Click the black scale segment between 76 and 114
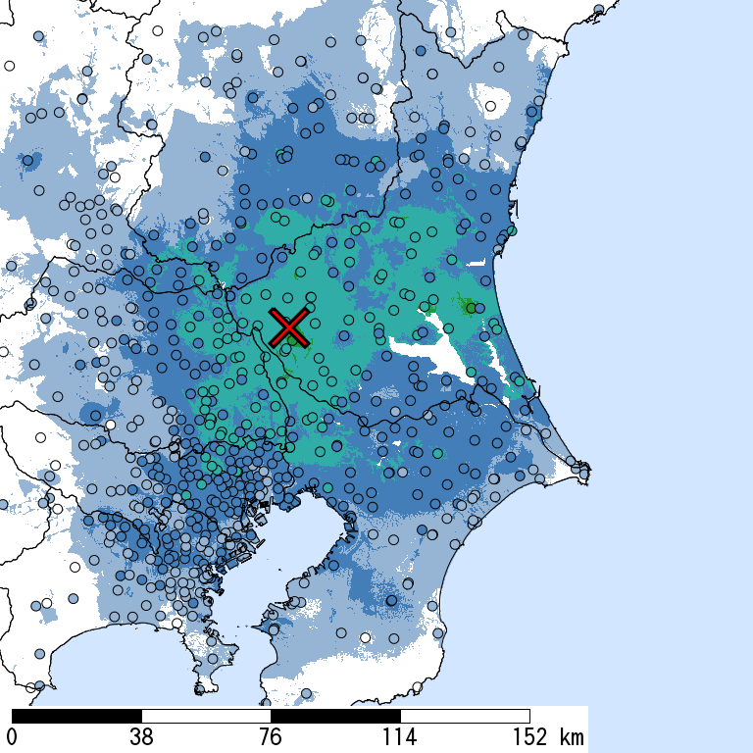753x753 pixels. coord(335,716)
